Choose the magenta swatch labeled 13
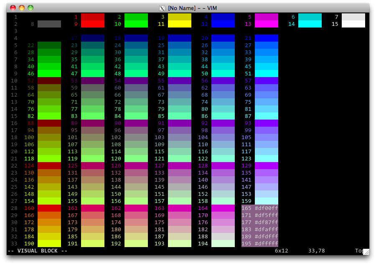 pyautogui.click(x=267, y=24)
